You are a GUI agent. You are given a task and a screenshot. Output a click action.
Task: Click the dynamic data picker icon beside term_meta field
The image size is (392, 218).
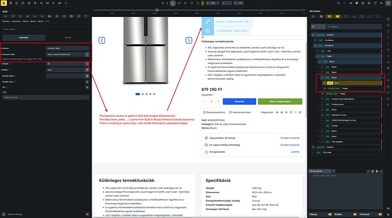[x=87, y=54]
